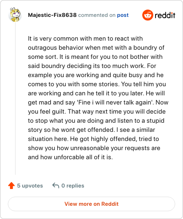The height and width of the screenshot is (219, 183).
Task: Click the quoted phrase 'Fine i will never talk again'
Action: click(116, 103)
